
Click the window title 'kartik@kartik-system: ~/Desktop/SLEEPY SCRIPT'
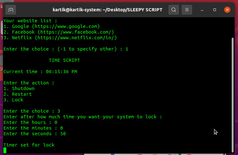coord(107,10)
